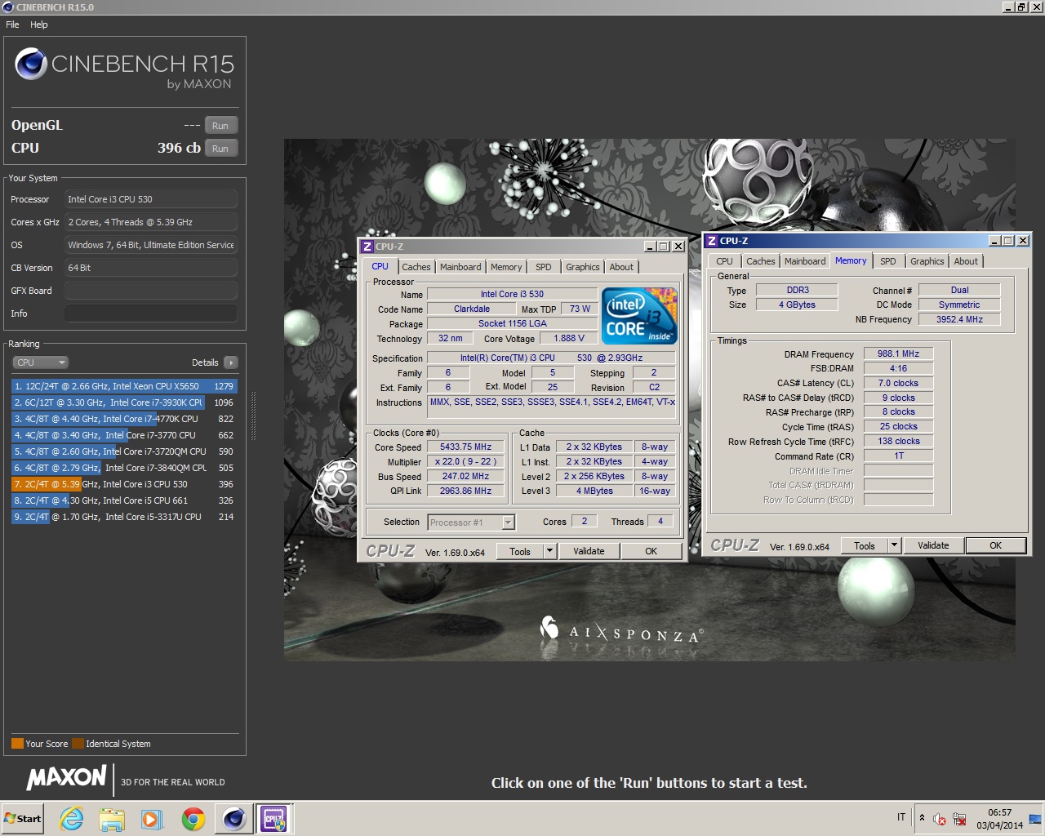Run the OpenGL benchmark
Viewport: 1045px width, 836px height.
click(220, 126)
